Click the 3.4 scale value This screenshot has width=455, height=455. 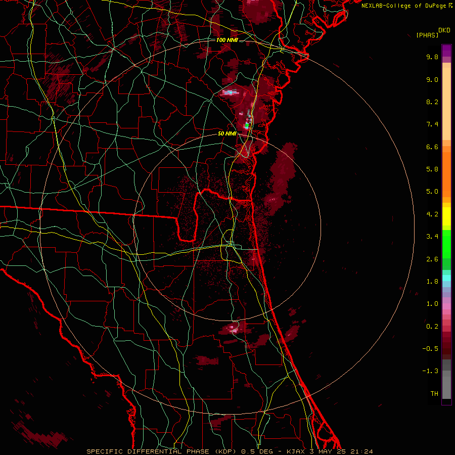point(432,237)
